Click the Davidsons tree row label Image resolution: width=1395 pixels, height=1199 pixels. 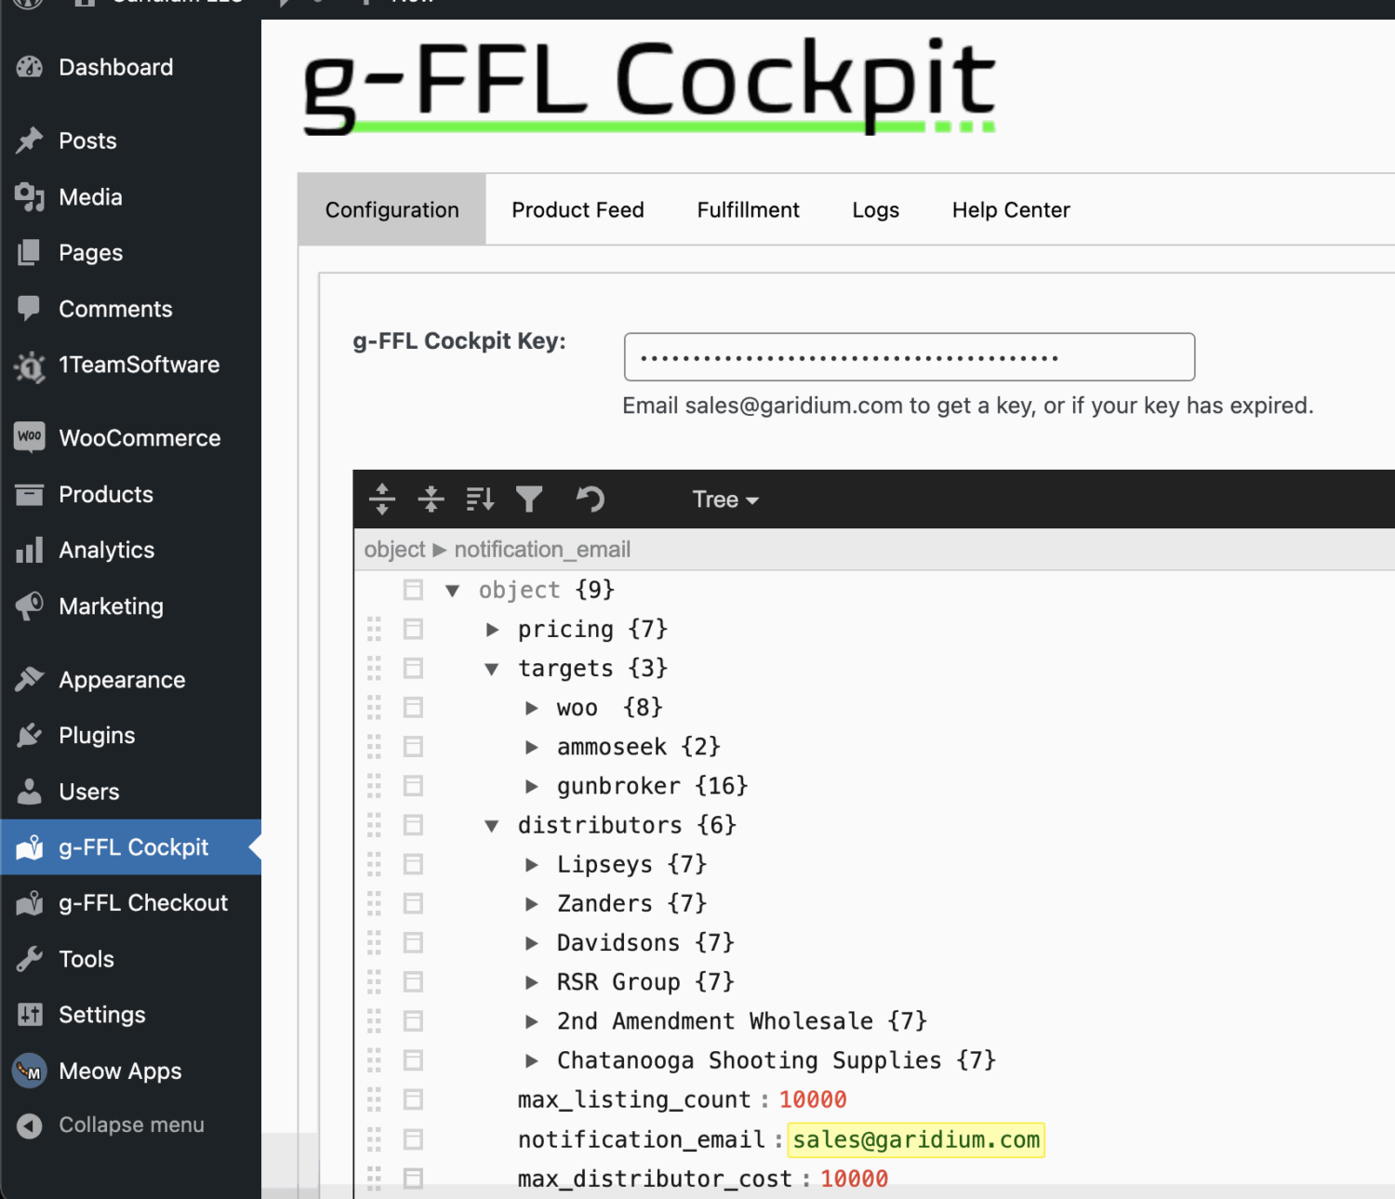(x=618, y=942)
